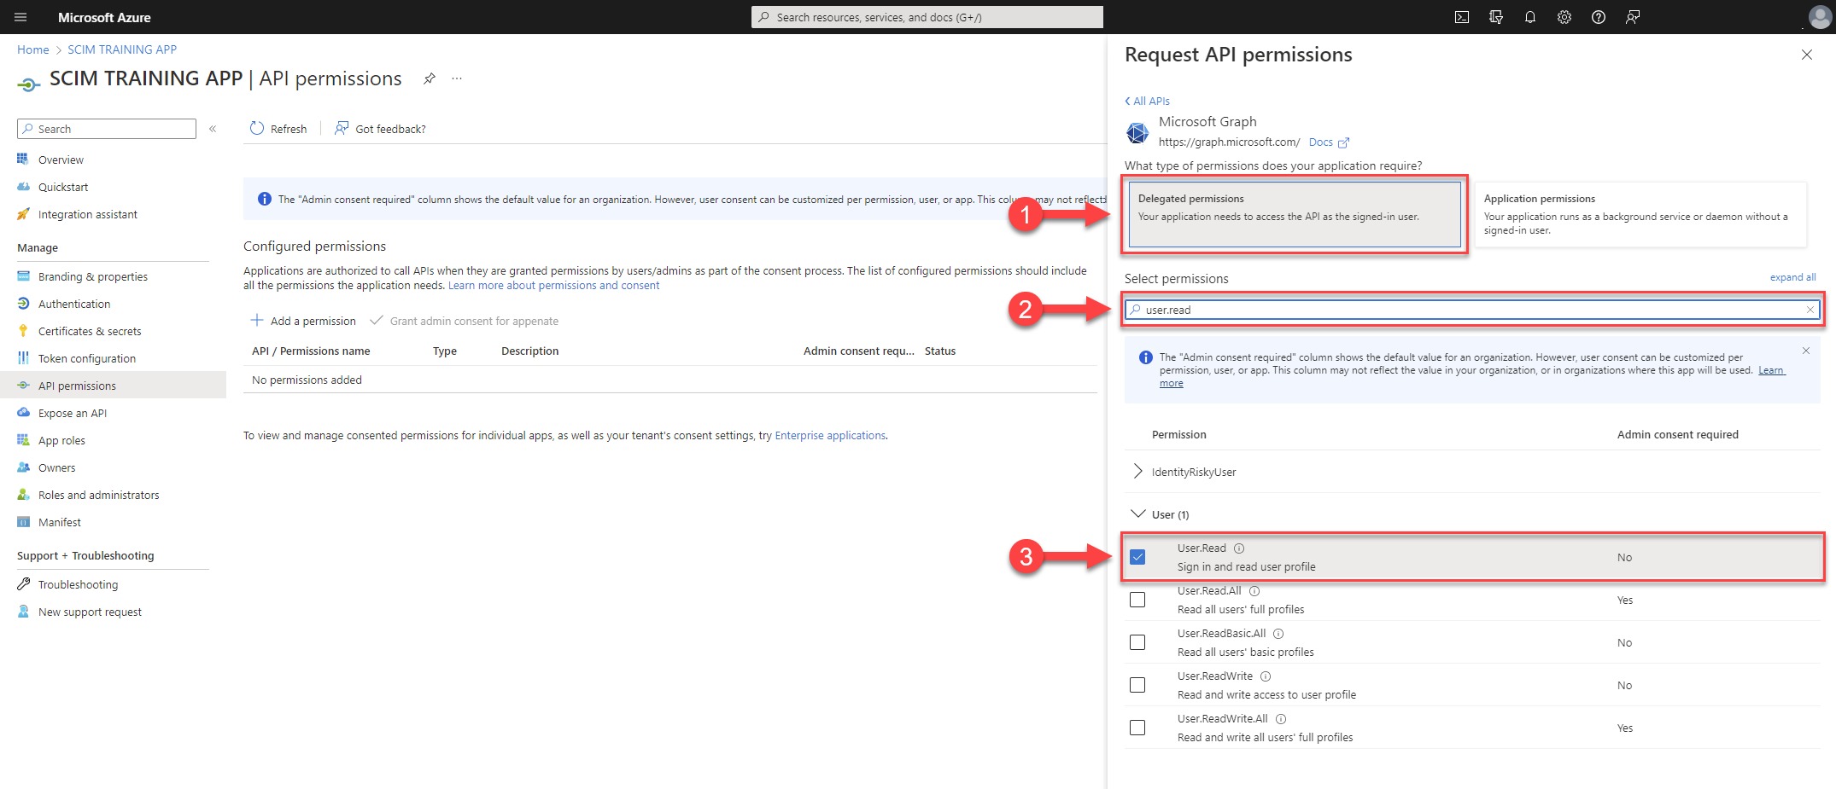
Task: Open directories and subscriptions filter icon
Action: 1496,17
